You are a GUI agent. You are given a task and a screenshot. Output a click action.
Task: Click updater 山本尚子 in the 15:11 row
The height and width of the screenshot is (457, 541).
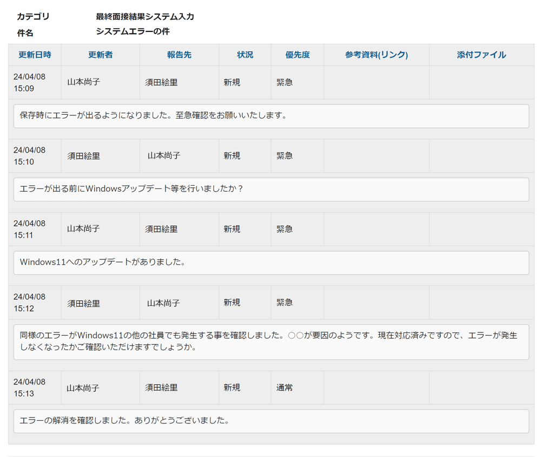[x=83, y=228]
